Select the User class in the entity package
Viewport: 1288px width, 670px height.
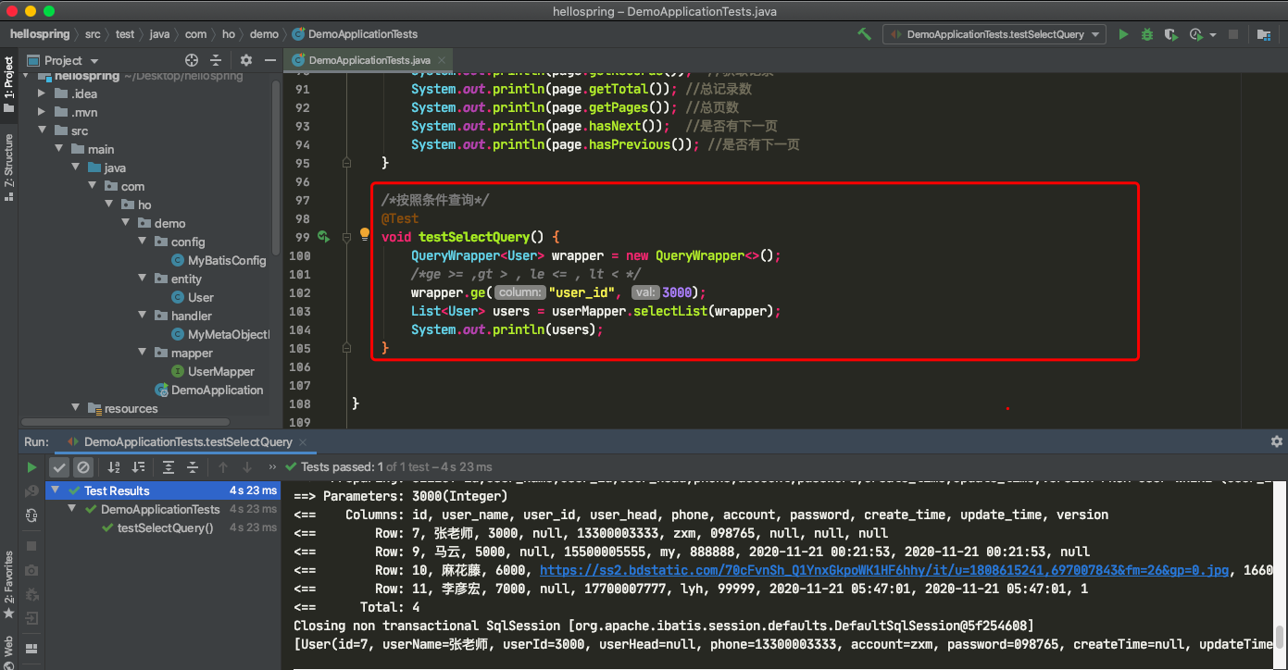[193, 297]
